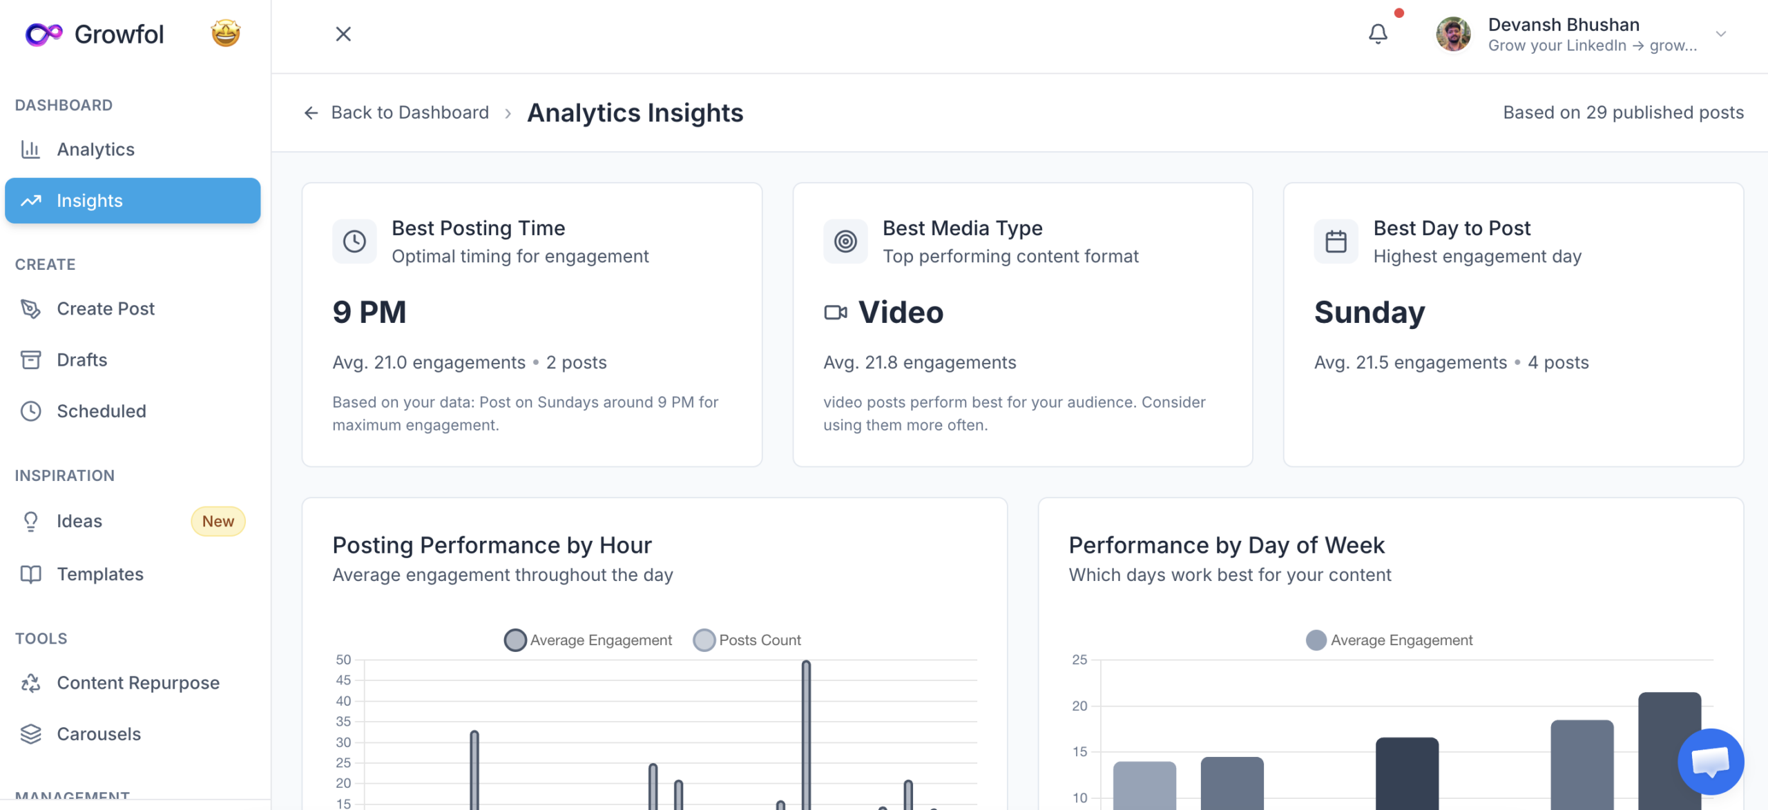Click Back to Dashboard arrow link

coord(311,112)
